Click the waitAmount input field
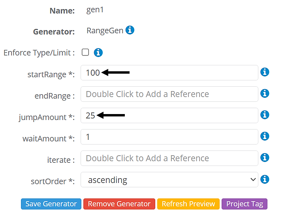Screen dimensions: 286x219 click(x=169, y=137)
